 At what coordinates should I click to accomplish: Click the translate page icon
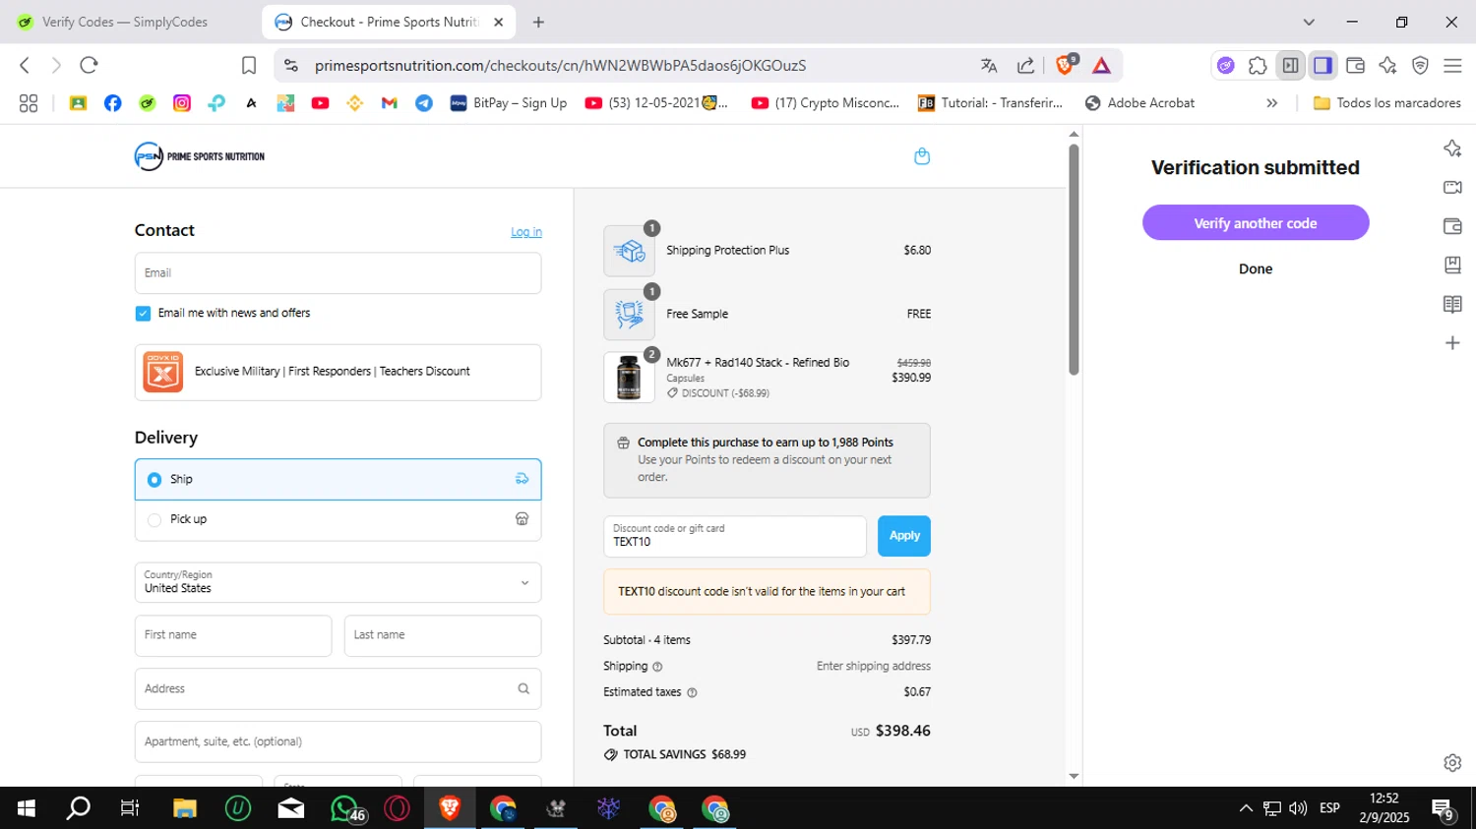[x=989, y=66]
